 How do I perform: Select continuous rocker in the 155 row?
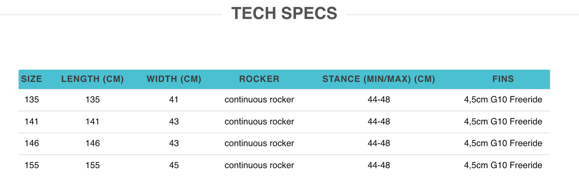259,165
